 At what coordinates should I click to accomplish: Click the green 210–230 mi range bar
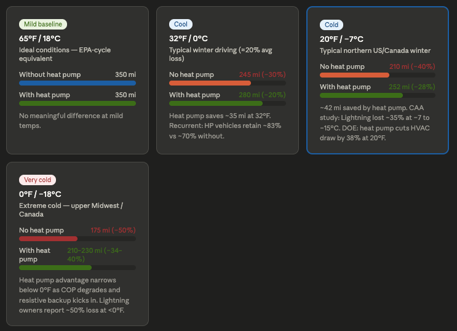pyautogui.click(x=55, y=268)
